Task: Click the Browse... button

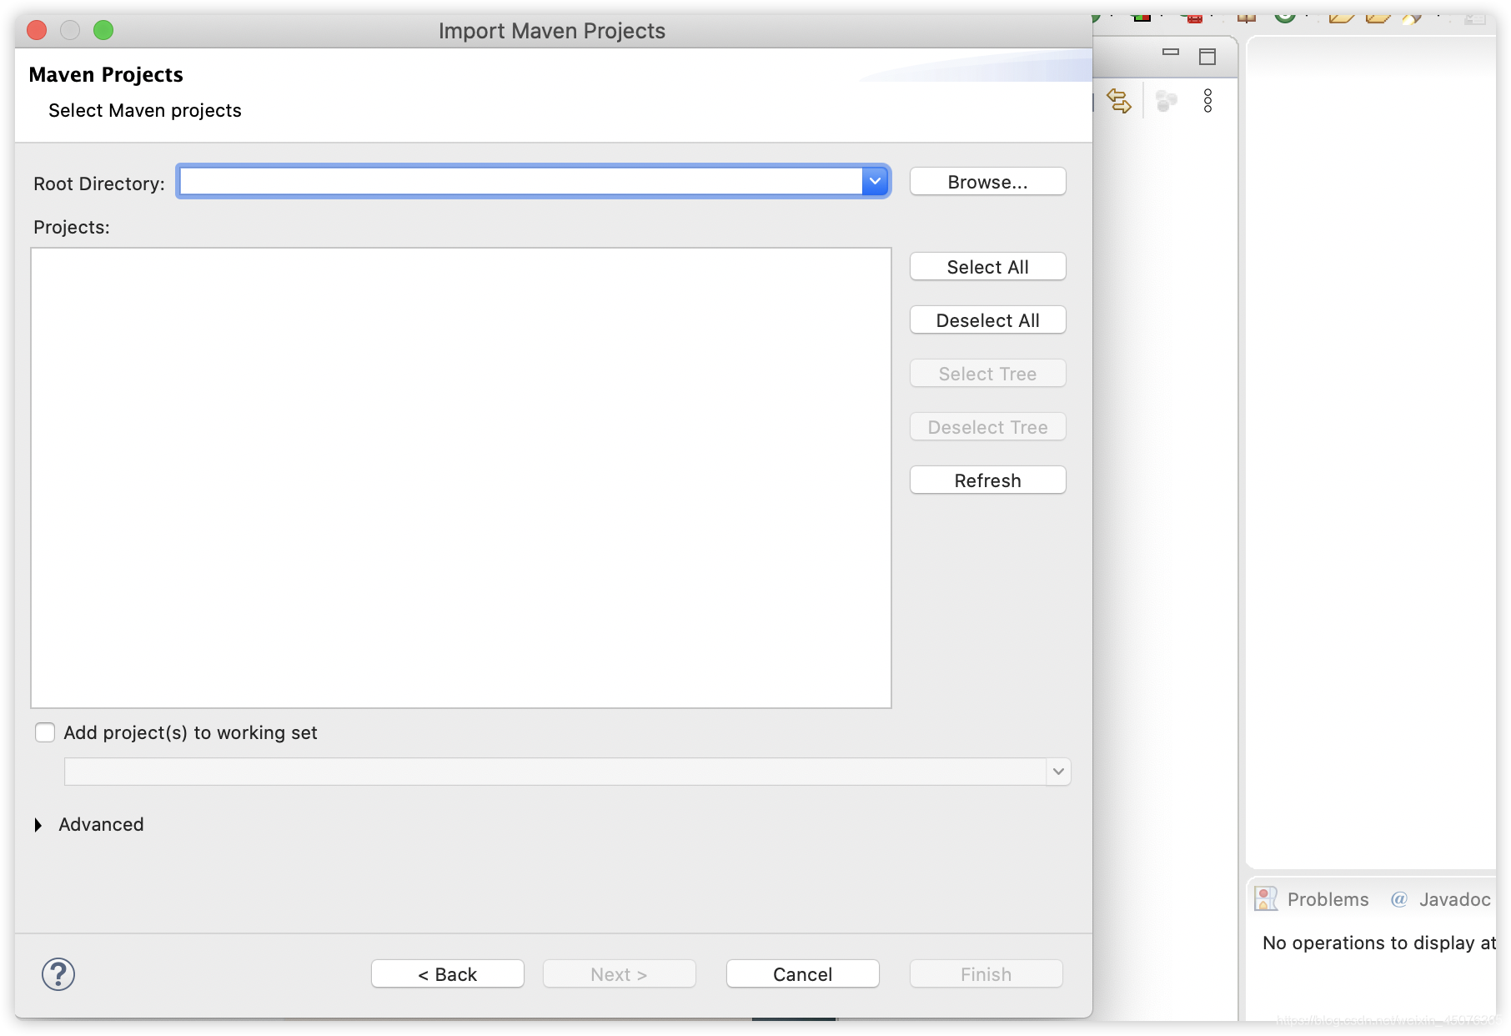Action: coord(987,182)
